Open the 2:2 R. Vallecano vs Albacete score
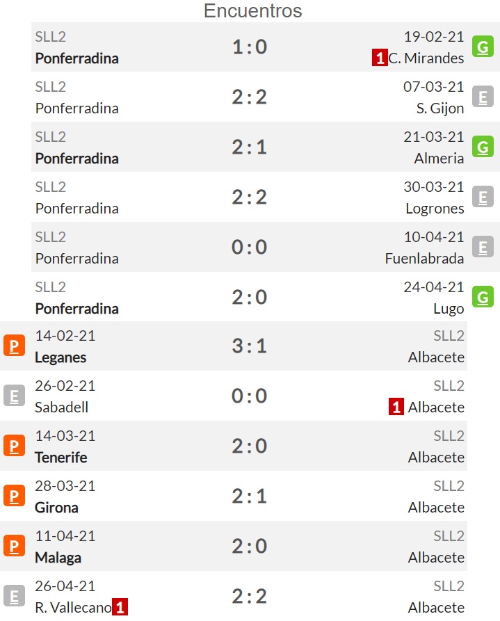500x621 pixels. point(250,596)
